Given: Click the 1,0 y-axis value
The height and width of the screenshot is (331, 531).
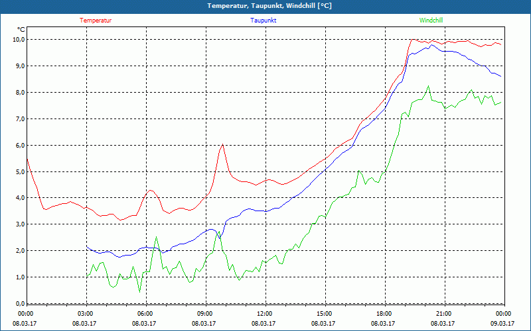Looking at the screenshot, I should coord(20,277).
